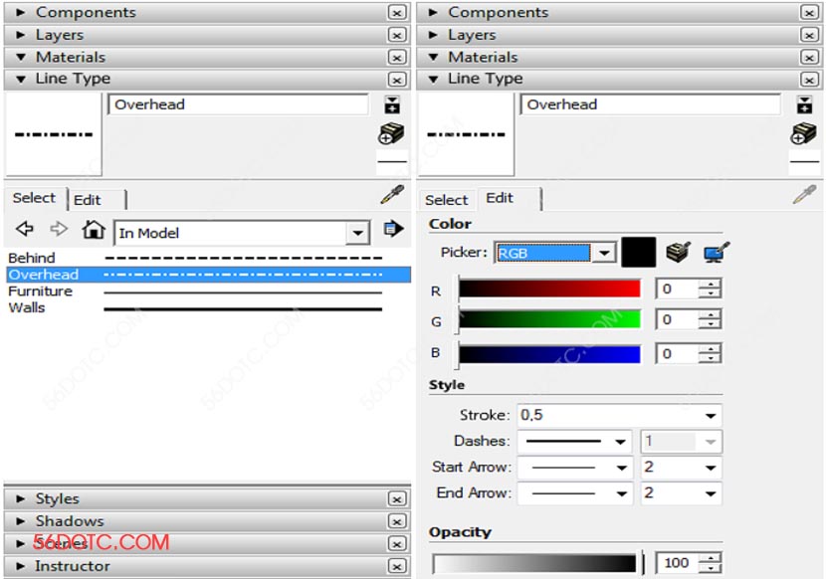Open the In Model library dropdown
This screenshot has height=579, width=826.
pos(357,233)
